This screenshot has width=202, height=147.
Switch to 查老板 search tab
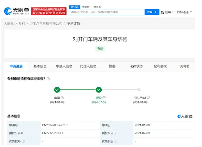click(x=86, y=7)
